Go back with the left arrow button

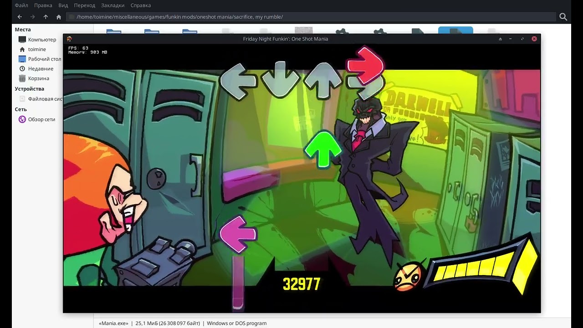pos(20,17)
